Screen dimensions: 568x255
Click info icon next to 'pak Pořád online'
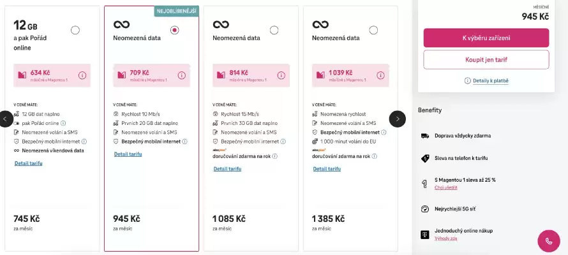click(63, 123)
